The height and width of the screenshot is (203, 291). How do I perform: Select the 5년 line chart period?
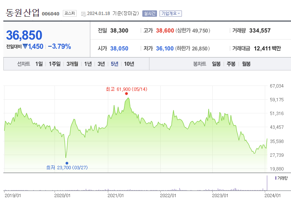pos(114,64)
